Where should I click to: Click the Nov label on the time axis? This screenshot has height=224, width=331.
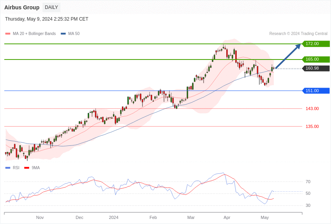pyautogui.click(x=40, y=217)
